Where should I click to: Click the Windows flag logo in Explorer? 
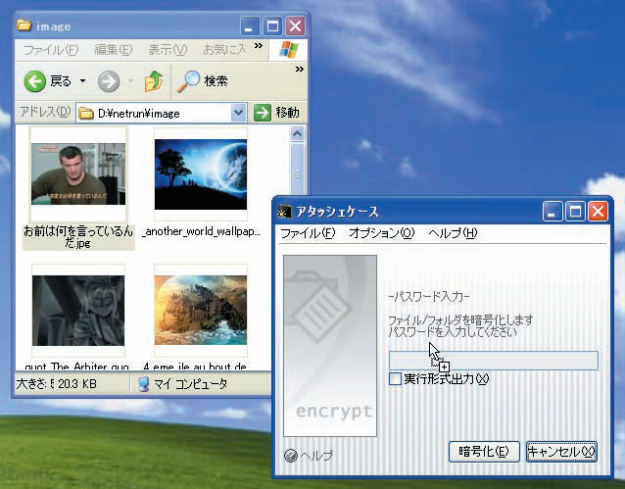pyautogui.click(x=289, y=50)
